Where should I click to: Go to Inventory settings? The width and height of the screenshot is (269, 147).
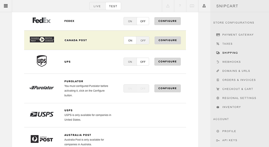click(232, 107)
